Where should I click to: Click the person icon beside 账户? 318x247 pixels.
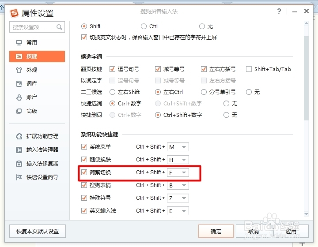click(x=19, y=97)
